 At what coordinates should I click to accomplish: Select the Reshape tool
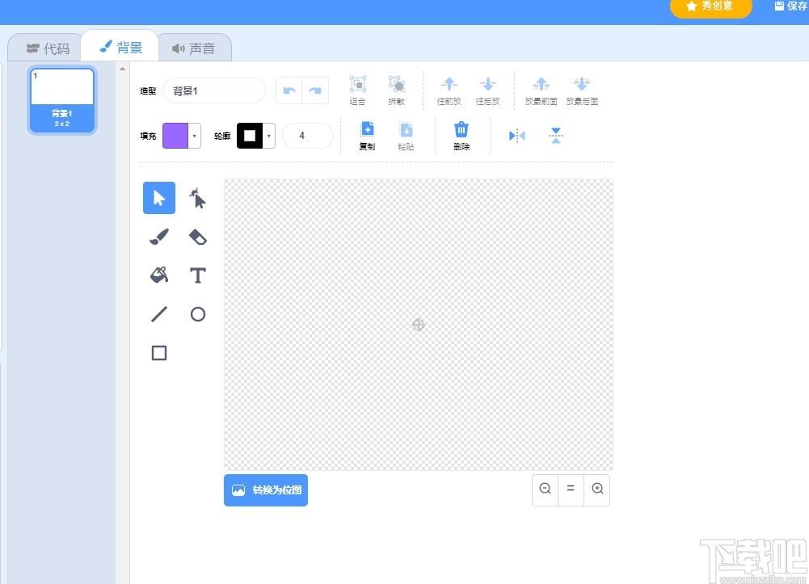point(198,198)
